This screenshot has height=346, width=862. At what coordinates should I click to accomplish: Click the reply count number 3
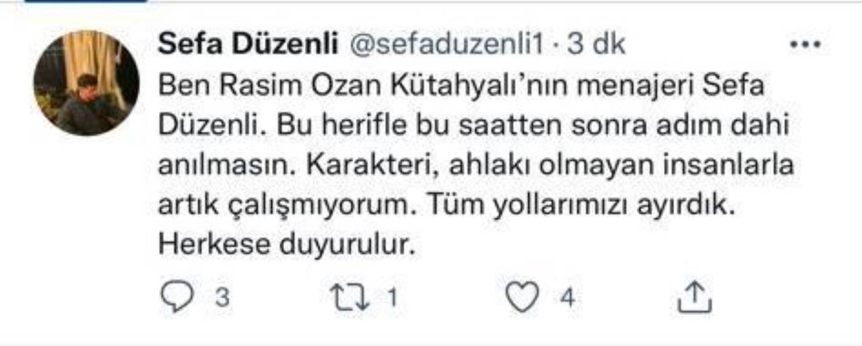click(222, 298)
